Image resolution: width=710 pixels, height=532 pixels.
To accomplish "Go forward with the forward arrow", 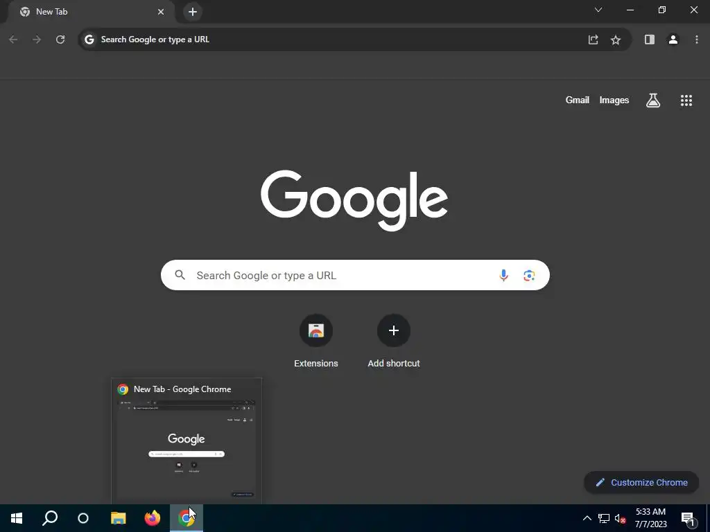I will 37,39.
